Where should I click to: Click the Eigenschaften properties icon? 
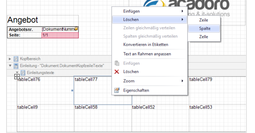pos(117,90)
